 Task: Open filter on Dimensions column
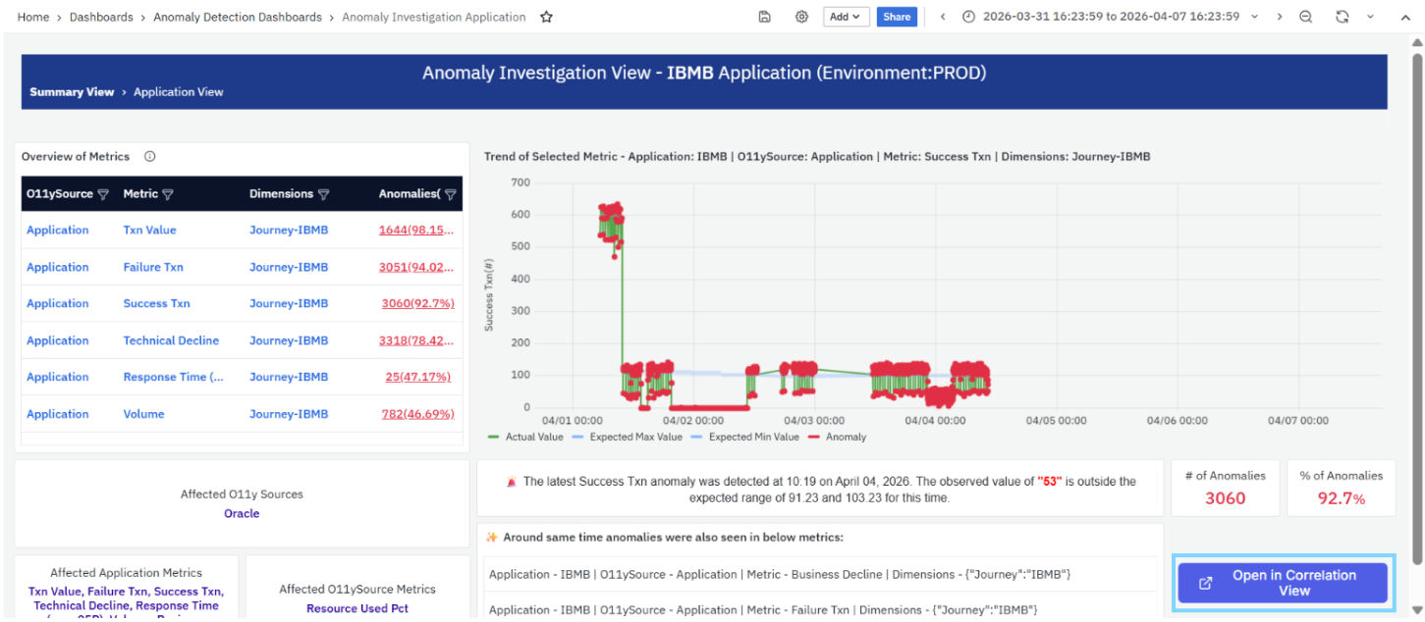324,194
